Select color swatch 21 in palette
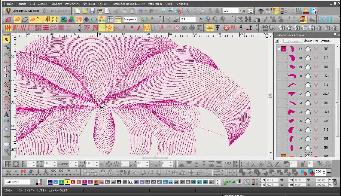The width and height of the screenshot is (341, 196). point(165,182)
